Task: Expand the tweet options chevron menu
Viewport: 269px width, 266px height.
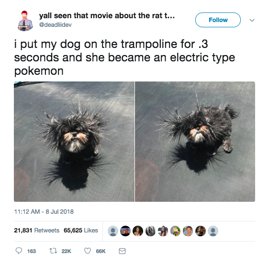Action: coord(252,20)
